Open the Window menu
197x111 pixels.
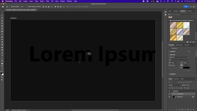[69, 1]
